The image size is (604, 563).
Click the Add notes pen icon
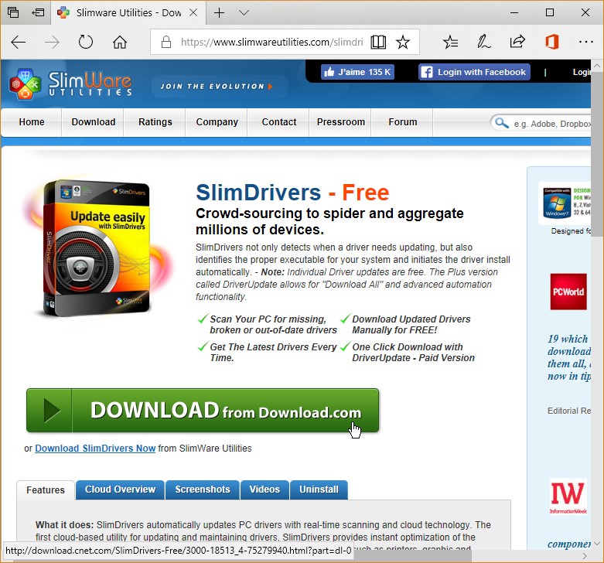[x=484, y=43]
